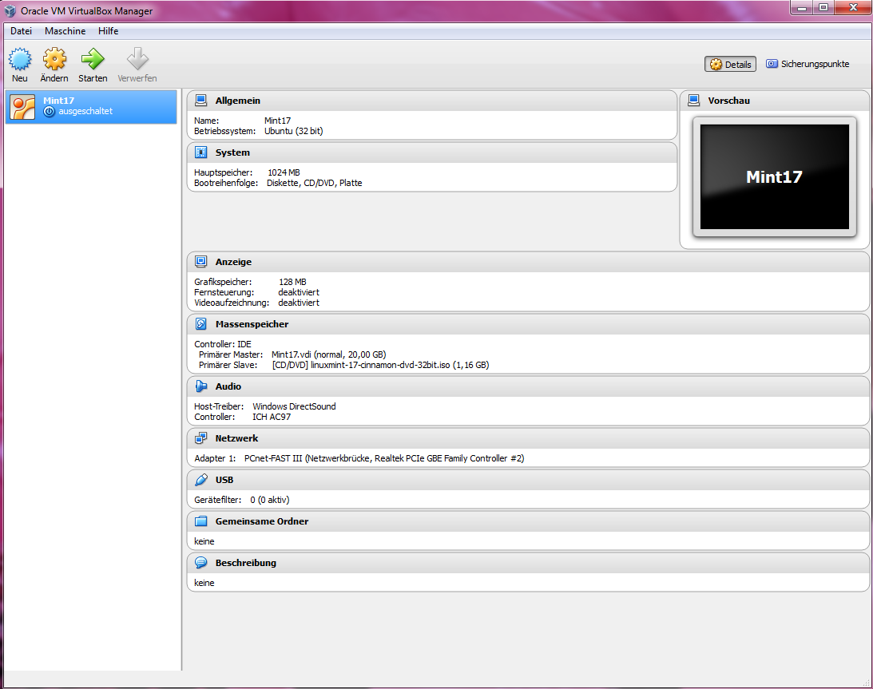Click the Mint17 preview thumbnail
The width and height of the screenshot is (873, 689).
point(775,177)
